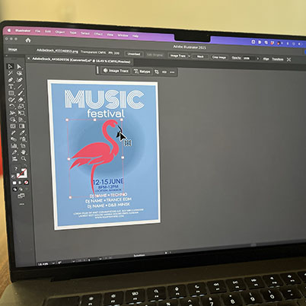Select the Line Segment tool

[21, 87]
